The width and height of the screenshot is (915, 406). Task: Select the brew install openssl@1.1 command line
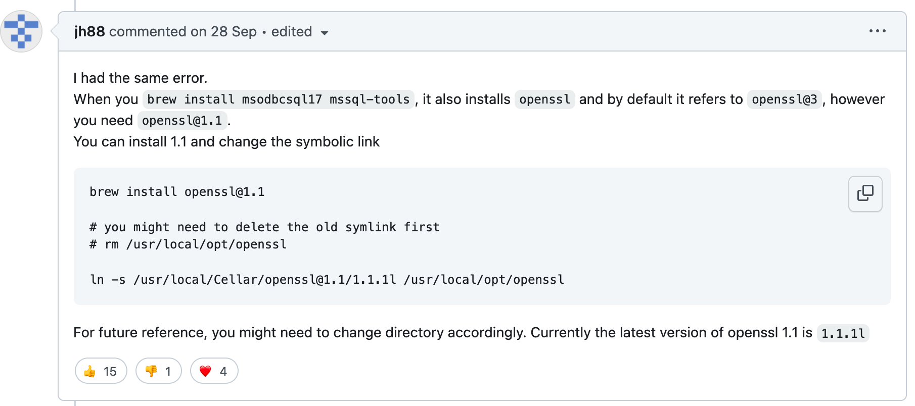(176, 192)
